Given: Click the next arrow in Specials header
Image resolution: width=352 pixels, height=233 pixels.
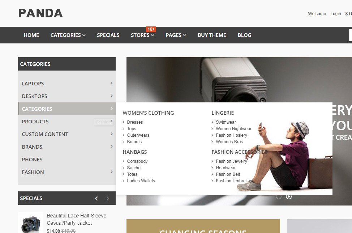Looking at the screenshot, I should point(108,198).
